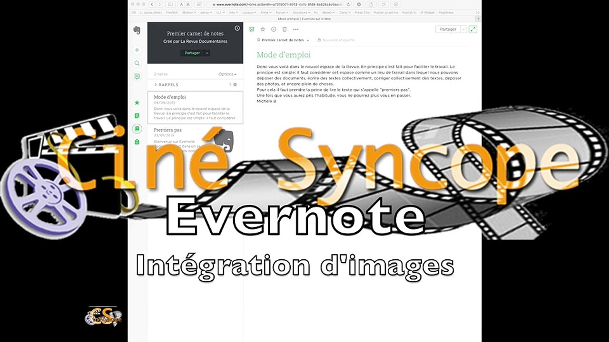This screenshot has width=609, height=342.
Task: Add the note to shortcuts with the star
Action: tap(263, 29)
